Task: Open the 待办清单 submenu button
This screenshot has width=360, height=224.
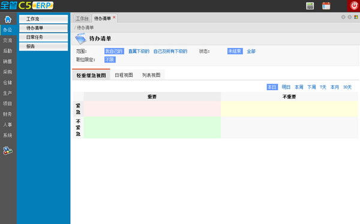Action: tap(43, 28)
